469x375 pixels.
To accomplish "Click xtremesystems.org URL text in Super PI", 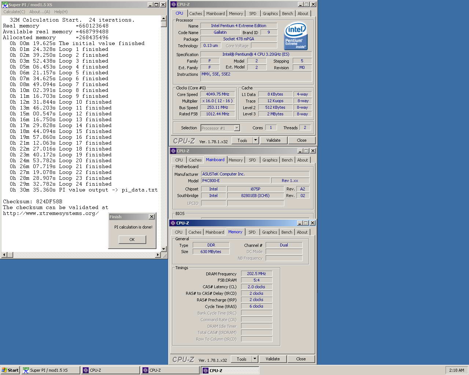I will pos(51,213).
